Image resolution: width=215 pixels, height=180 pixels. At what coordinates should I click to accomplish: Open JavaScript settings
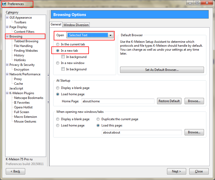16,88
